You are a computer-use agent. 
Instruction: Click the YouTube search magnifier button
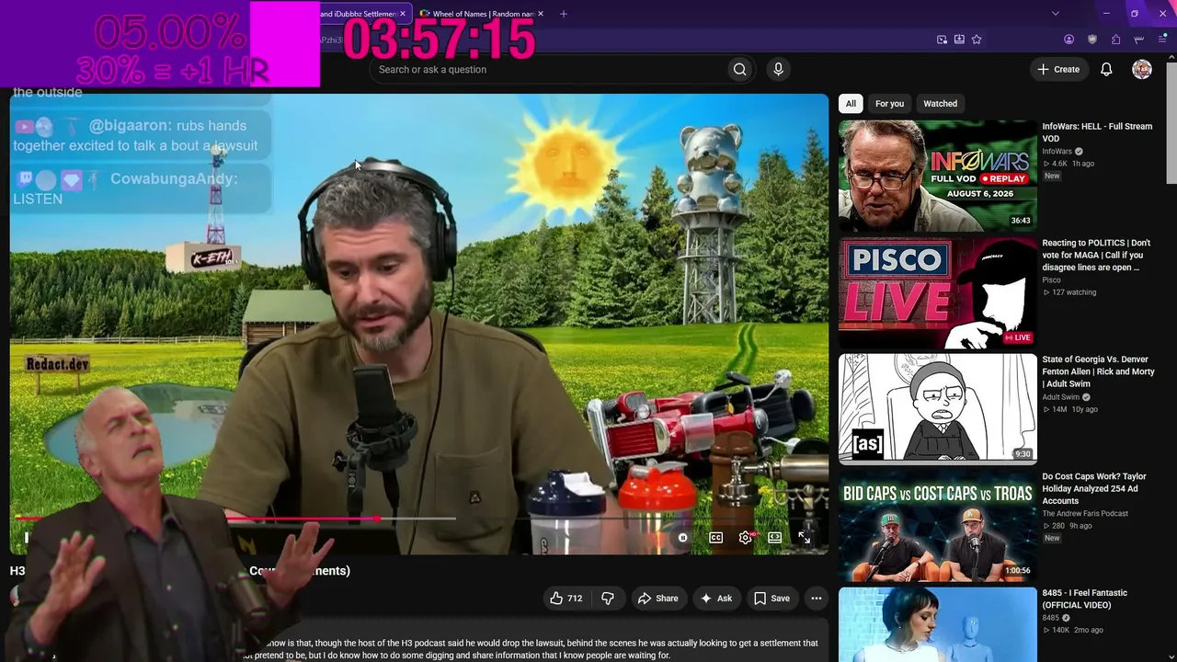(x=739, y=69)
